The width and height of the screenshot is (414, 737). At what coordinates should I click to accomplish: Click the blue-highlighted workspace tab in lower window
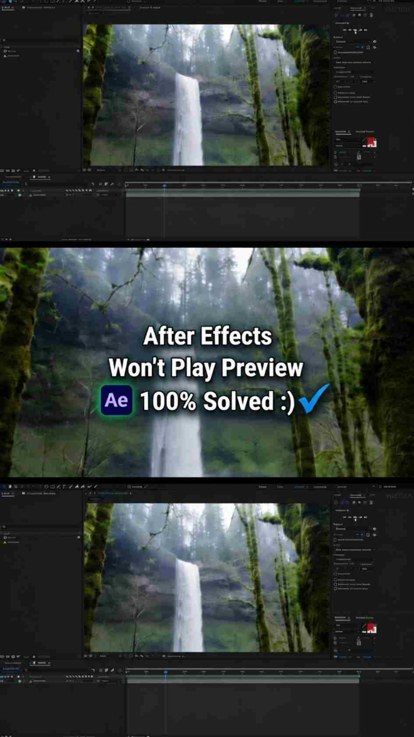(299, 487)
